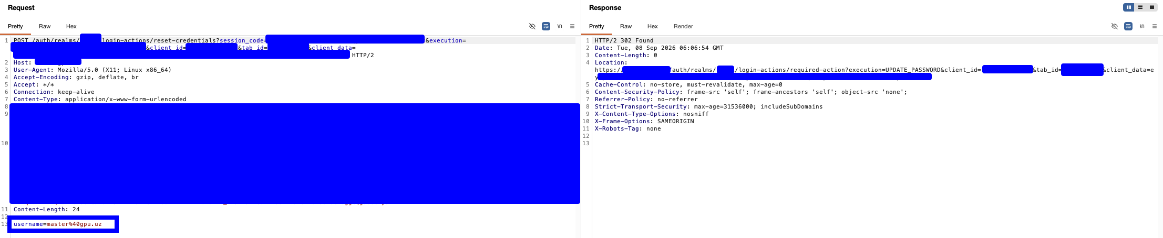Click Connection: keep-alive header line
Image resolution: width=1163 pixels, height=238 pixels.
tap(54, 92)
